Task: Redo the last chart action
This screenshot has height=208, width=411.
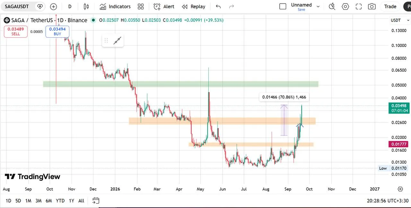Action: 231,6
